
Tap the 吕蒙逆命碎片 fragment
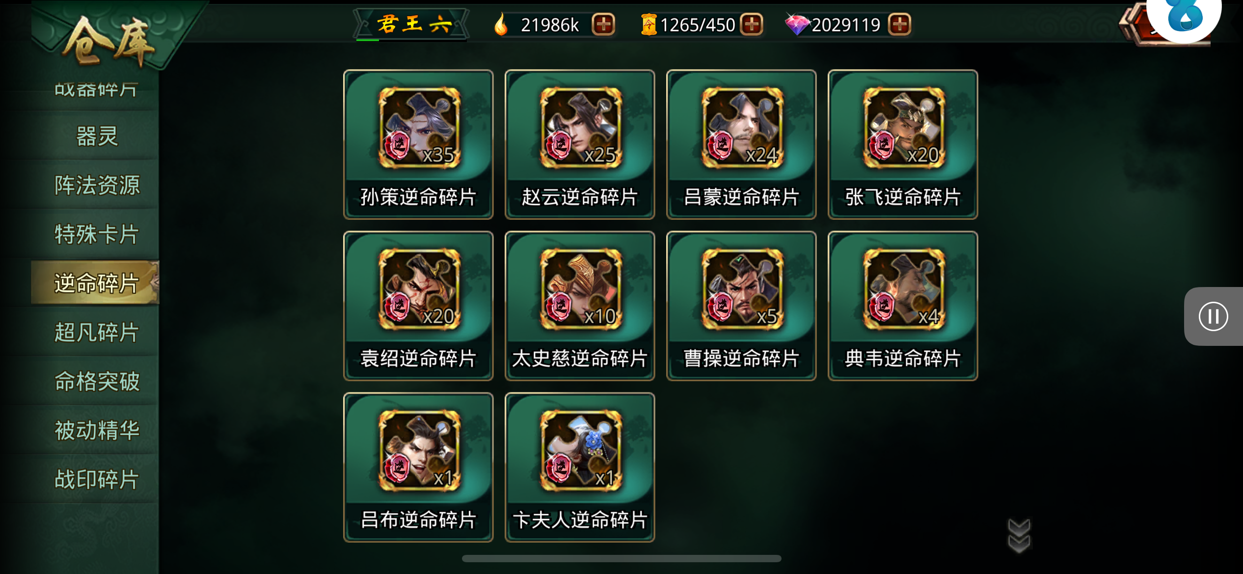(x=741, y=144)
